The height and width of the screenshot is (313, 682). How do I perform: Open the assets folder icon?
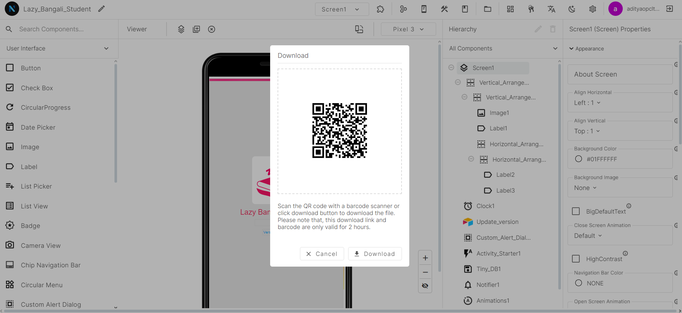pos(488,9)
